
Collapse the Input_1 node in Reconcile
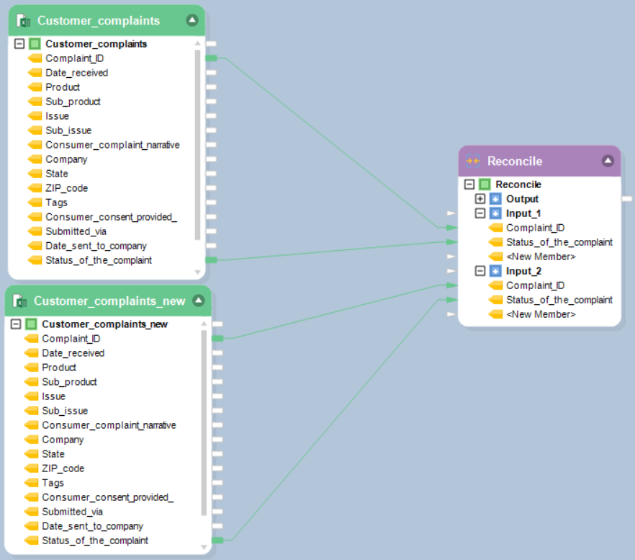[x=480, y=213]
